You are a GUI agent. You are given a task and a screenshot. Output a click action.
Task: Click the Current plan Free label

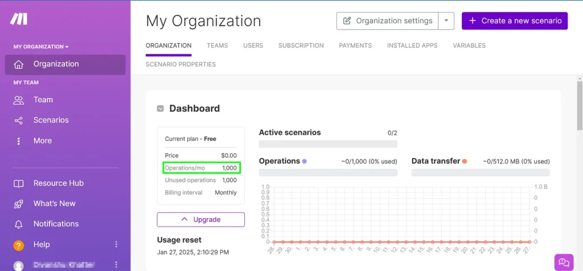190,139
